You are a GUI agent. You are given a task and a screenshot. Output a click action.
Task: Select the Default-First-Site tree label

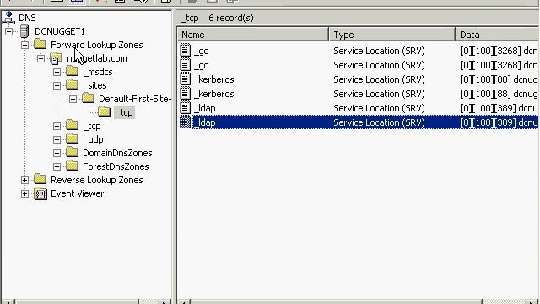coord(135,99)
